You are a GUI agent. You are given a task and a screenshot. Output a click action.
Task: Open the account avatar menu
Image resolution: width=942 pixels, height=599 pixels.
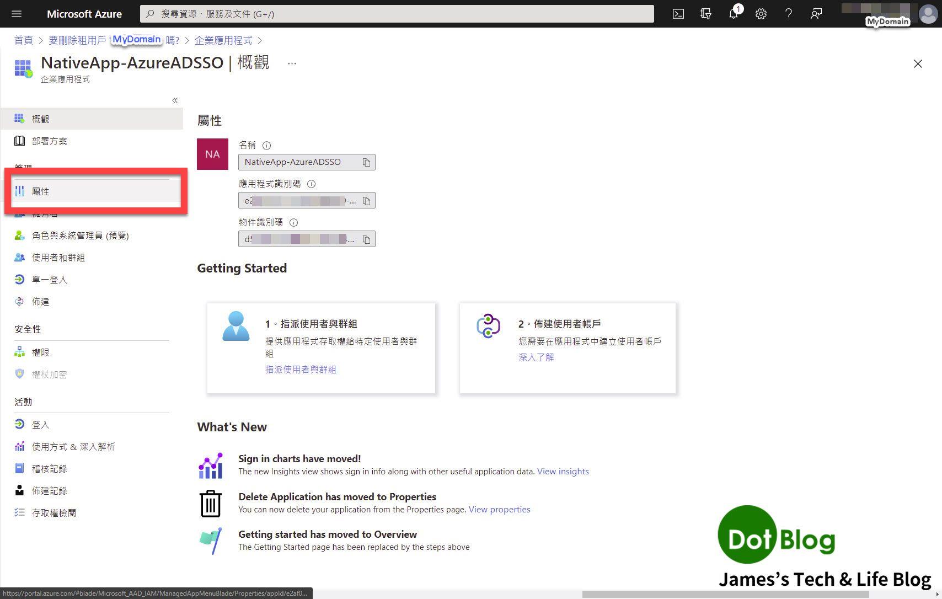coord(928,13)
